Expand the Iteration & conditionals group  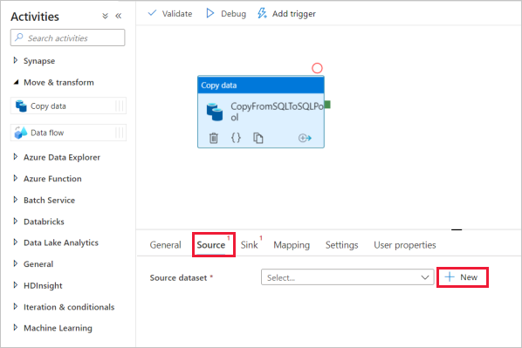pyautogui.click(x=16, y=306)
